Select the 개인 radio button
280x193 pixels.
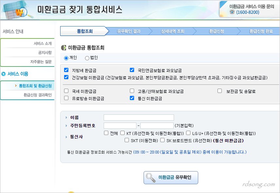66,58
